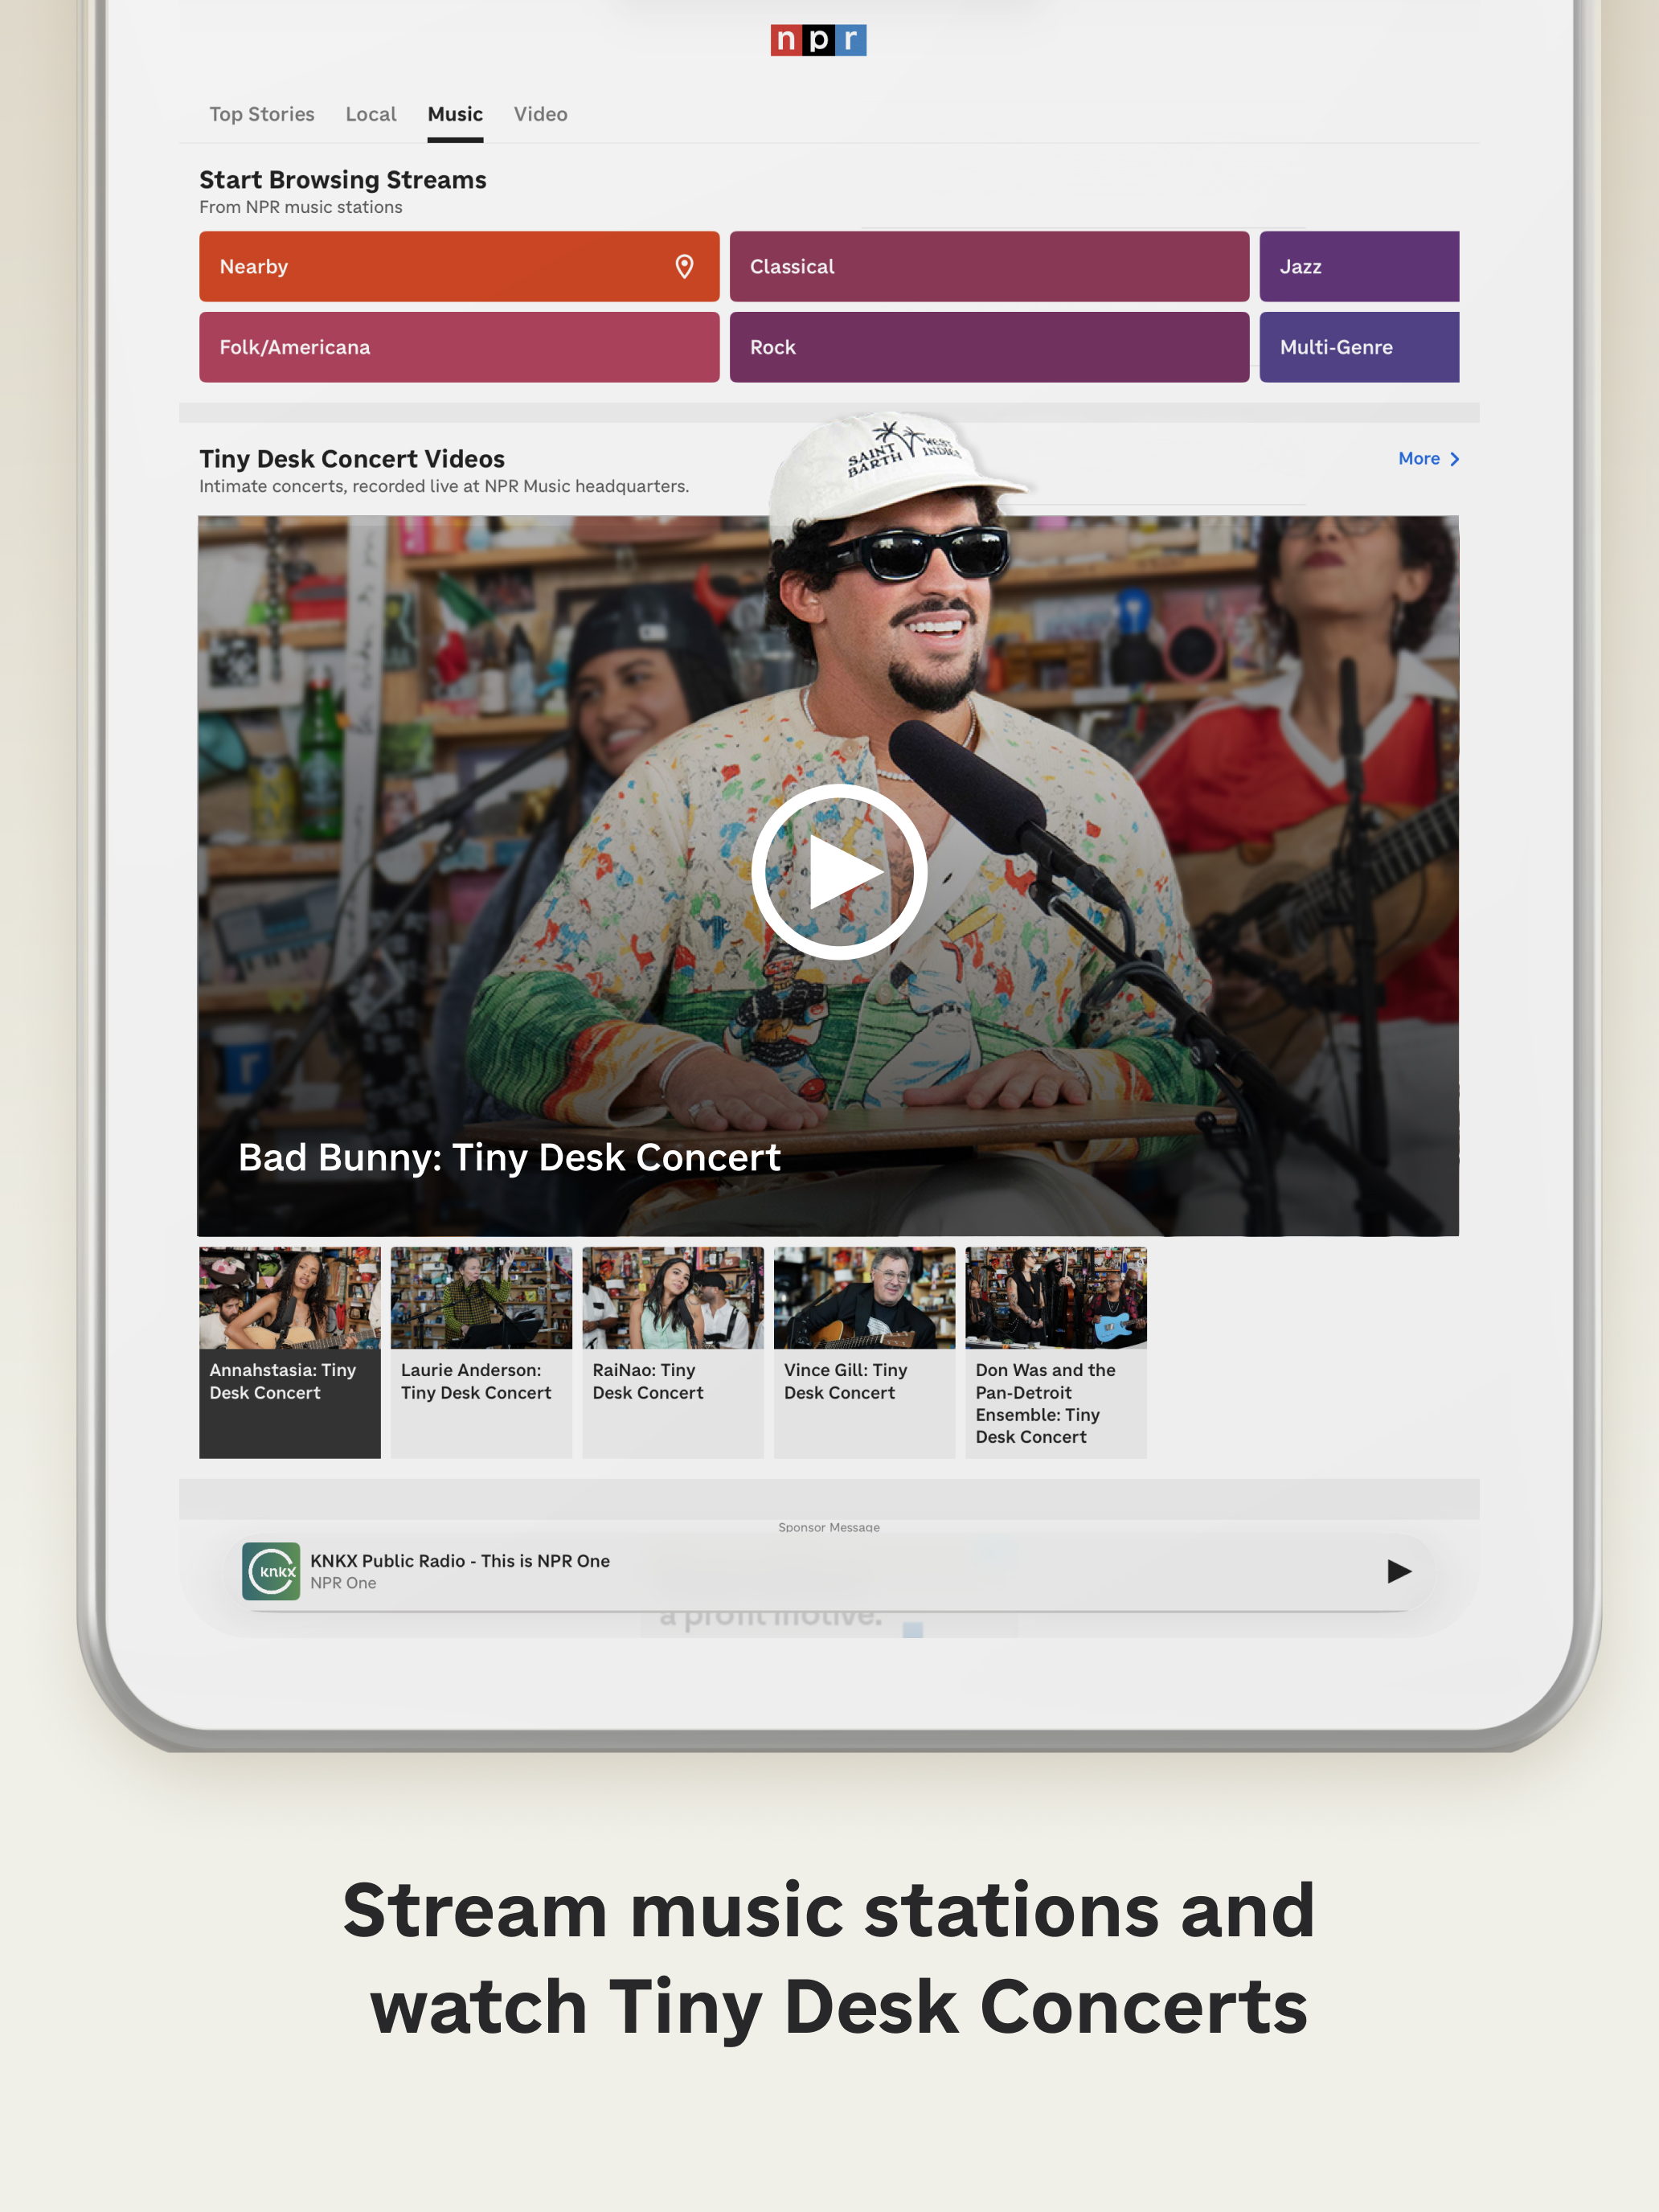Select the Annahstasia Tiny Desk Concert thumbnail

click(290, 1352)
